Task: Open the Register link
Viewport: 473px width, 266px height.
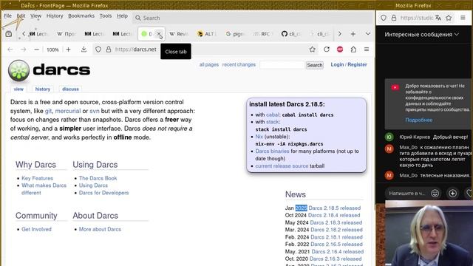Action: pos(357,64)
